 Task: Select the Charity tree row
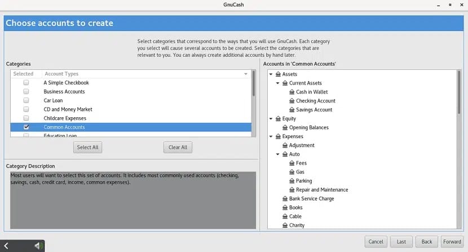pos(363,226)
